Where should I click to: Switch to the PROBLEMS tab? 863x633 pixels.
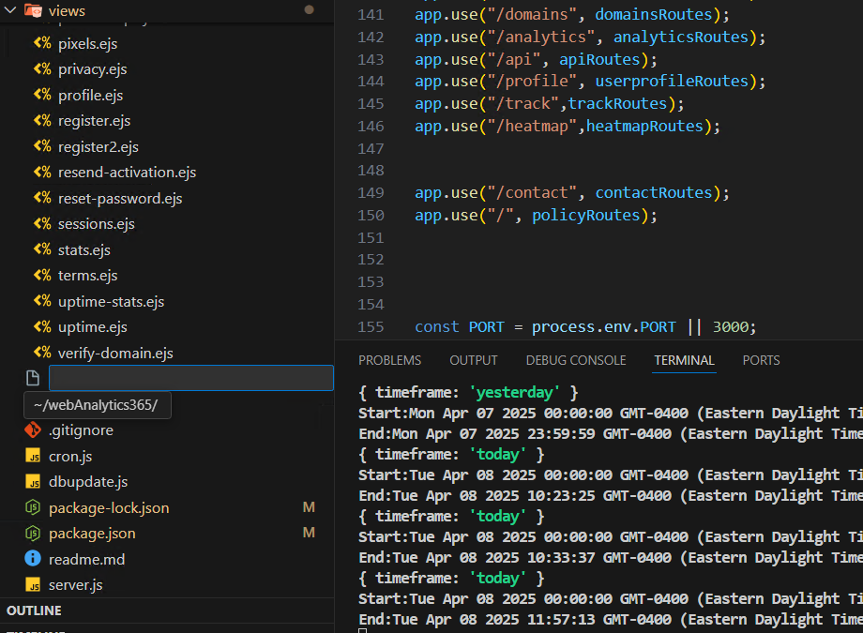point(389,360)
